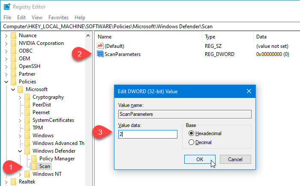300x186 pixels.
Task: Click the Value data input field
Action: pos(148,134)
